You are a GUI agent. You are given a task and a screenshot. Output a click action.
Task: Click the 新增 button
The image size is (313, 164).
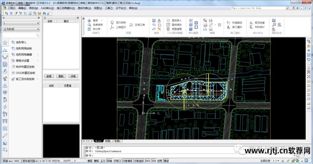pyautogui.click(x=49, y=76)
